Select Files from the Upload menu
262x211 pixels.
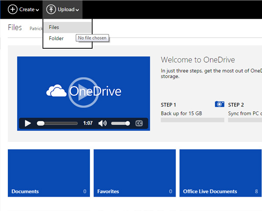tap(54, 27)
